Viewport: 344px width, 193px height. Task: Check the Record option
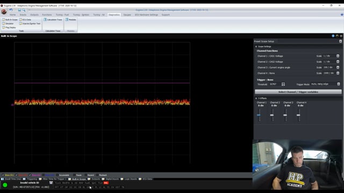click(x=86, y=175)
